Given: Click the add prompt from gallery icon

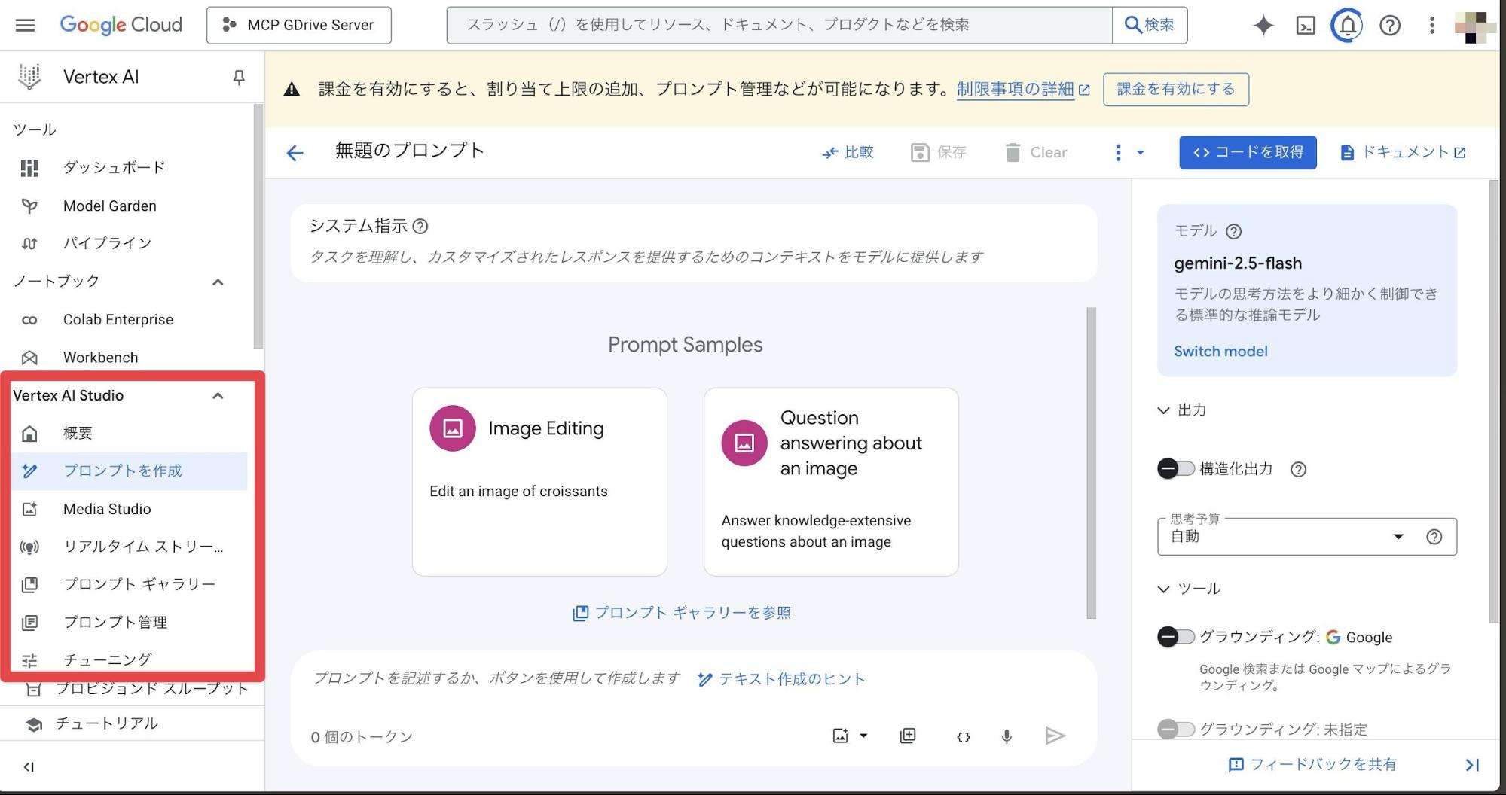Looking at the screenshot, I should pyautogui.click(x=908, y=736).
